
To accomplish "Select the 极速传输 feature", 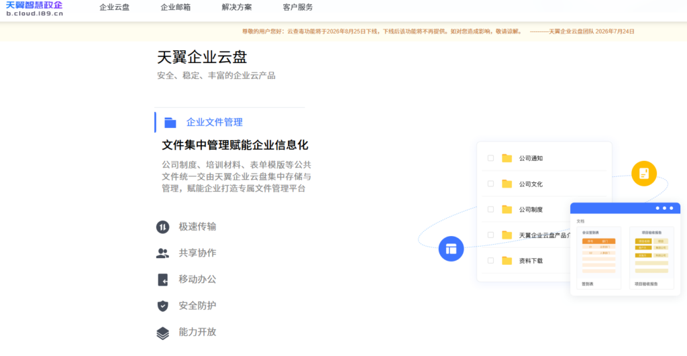I will (197, 227).
